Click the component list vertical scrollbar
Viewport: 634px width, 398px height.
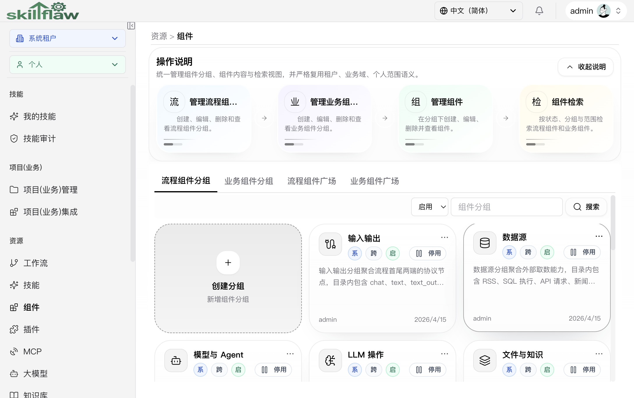point(613,223)
